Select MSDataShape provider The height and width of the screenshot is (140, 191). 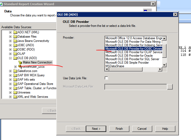134,66
